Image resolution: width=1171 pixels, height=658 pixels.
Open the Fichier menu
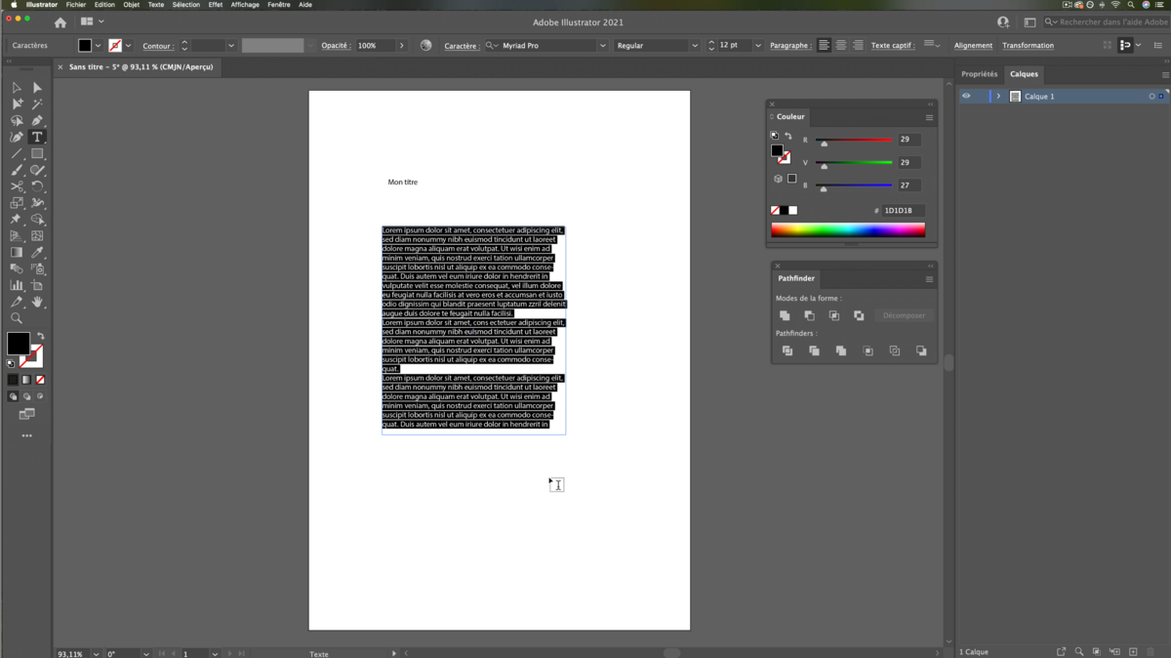pos(76,5)
